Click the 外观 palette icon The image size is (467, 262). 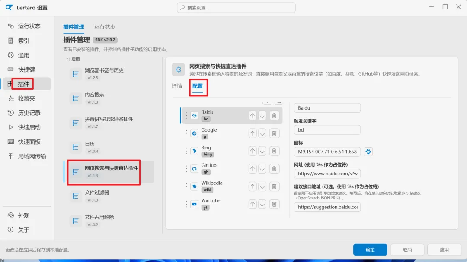click(11, 215)
